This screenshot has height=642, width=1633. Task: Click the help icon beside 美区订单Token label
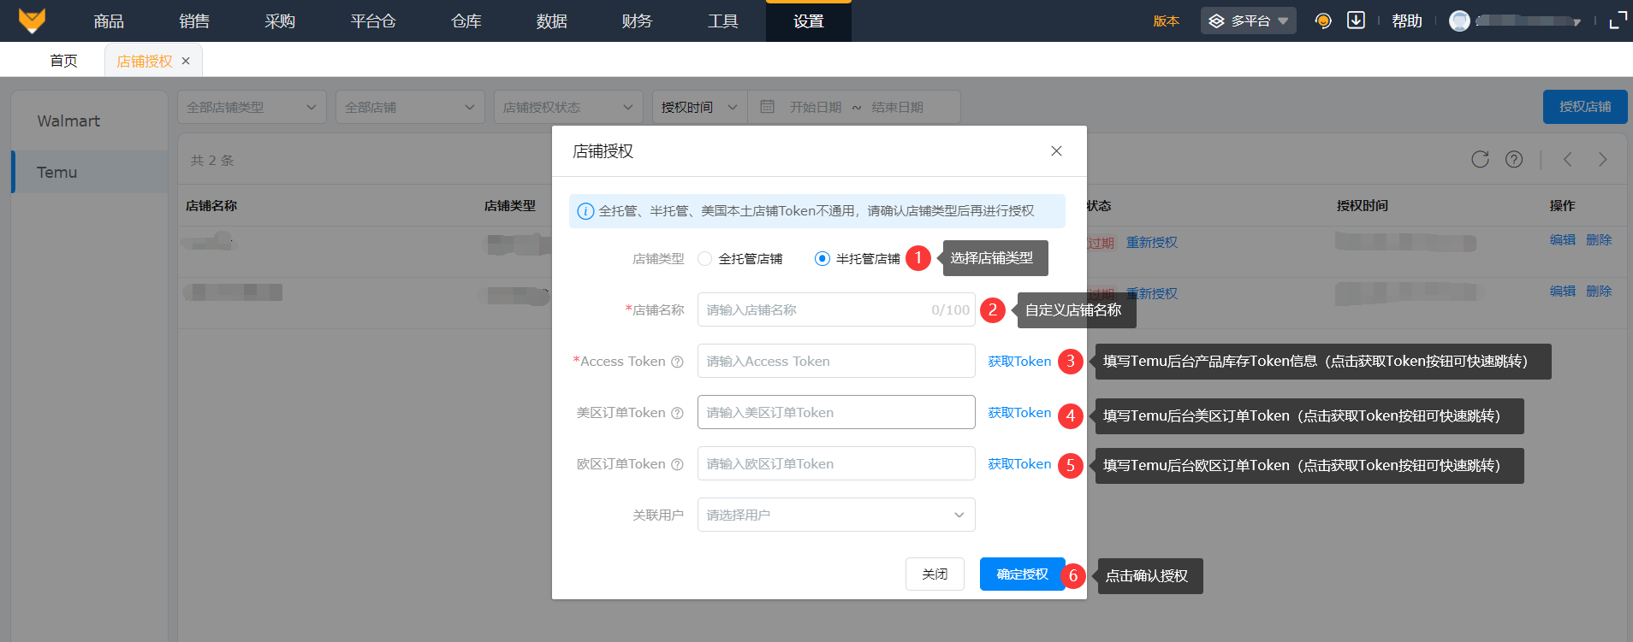point(677,413)
